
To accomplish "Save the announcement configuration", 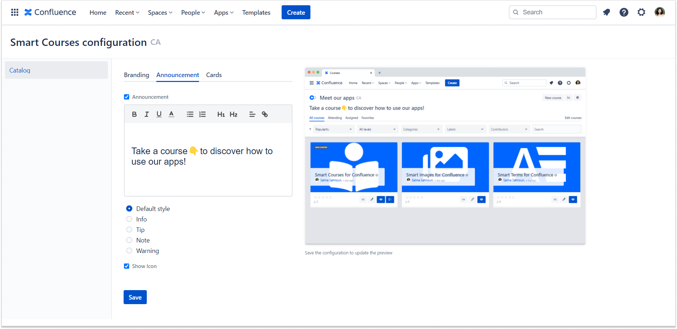I will (135, 297).
